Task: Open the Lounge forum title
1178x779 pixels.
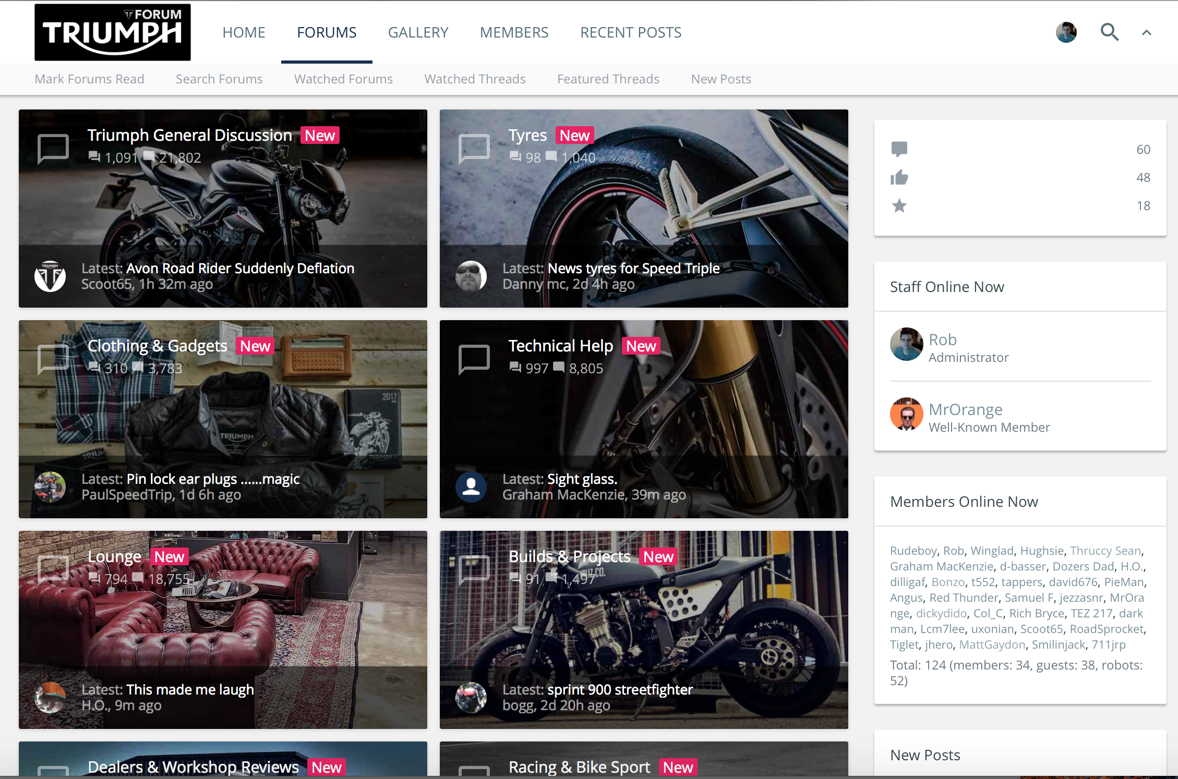Action: [114, 556]
